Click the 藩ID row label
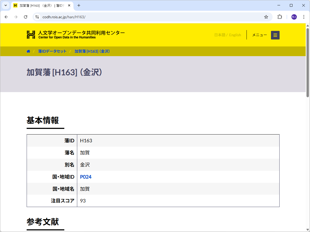 click(x=69, y=141)
